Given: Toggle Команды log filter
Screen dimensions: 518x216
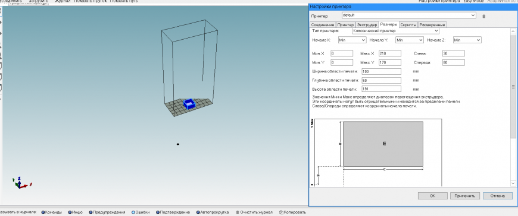Looking at the screenshot, I should coord(52,212).
